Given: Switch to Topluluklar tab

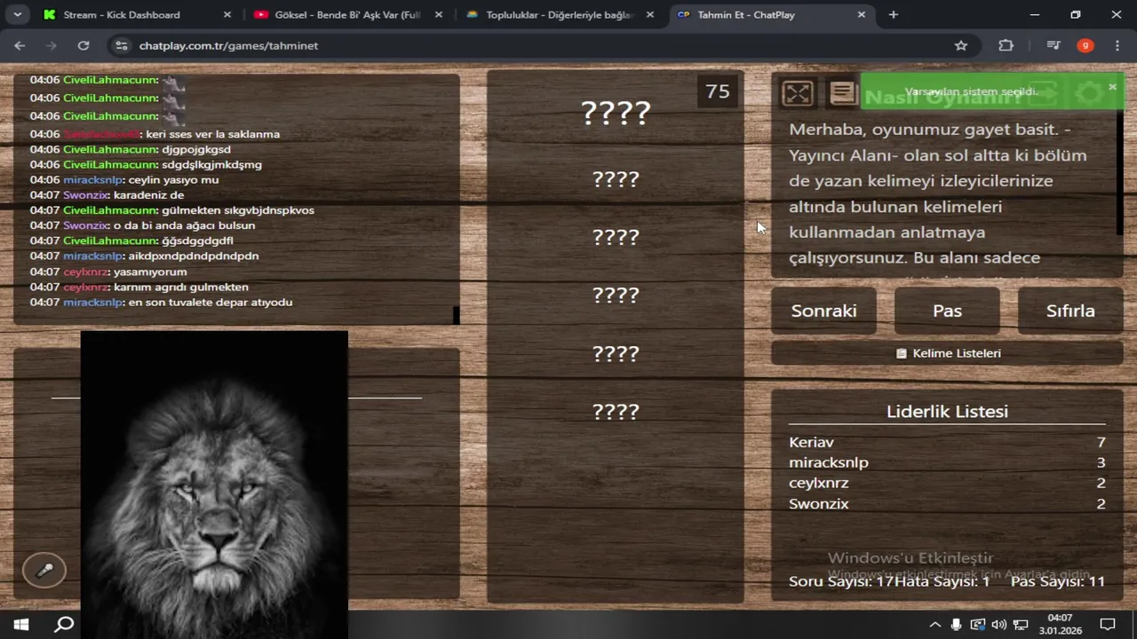Looking at the screenshot, I should click(560, 14).
